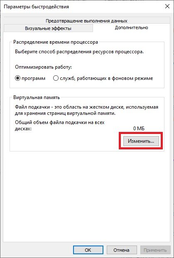The width and height of the screenshot is (174, 258).
Task: Click the Отмена button
Action: pos(122,250)
